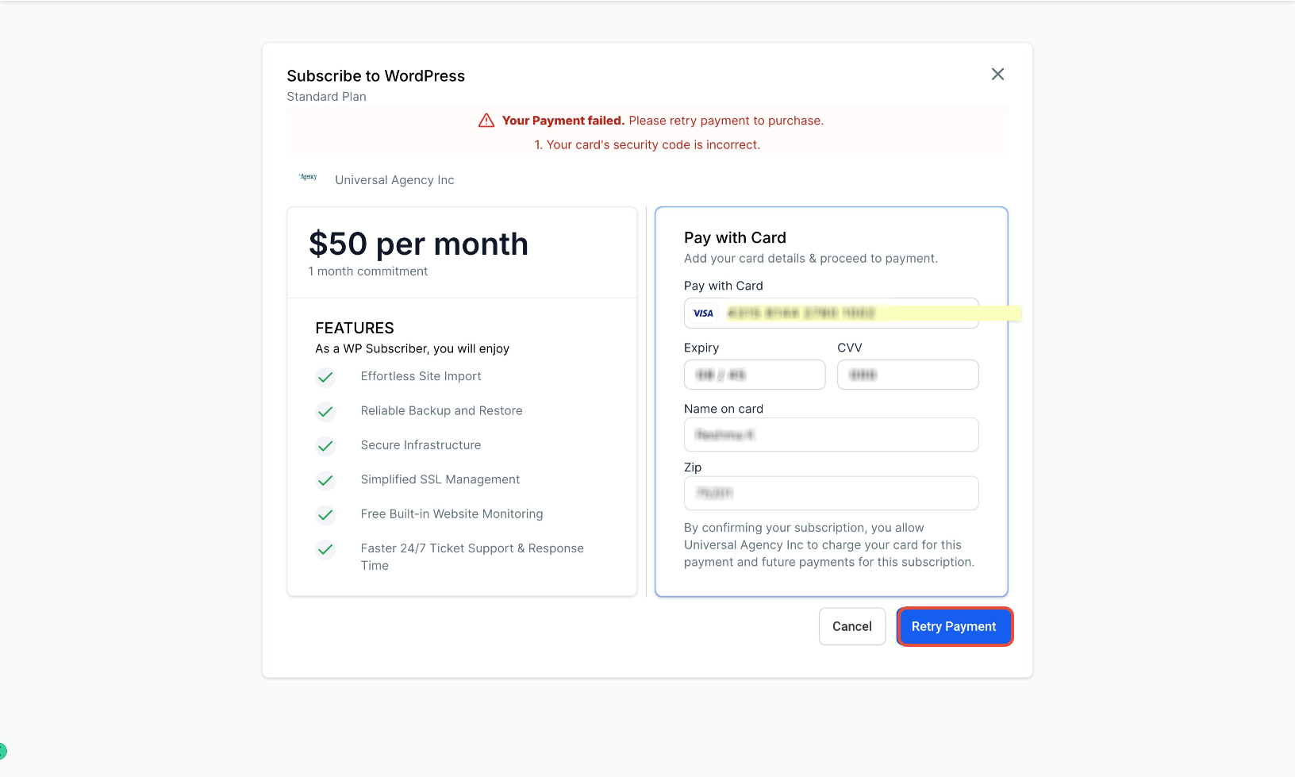Click the Retry Payment button
The image size is (1295, 777).
point(954,626)
